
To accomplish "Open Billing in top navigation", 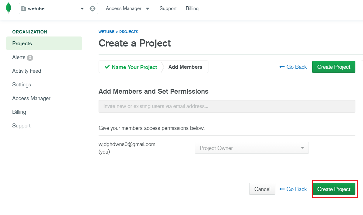I will (192, 9).
